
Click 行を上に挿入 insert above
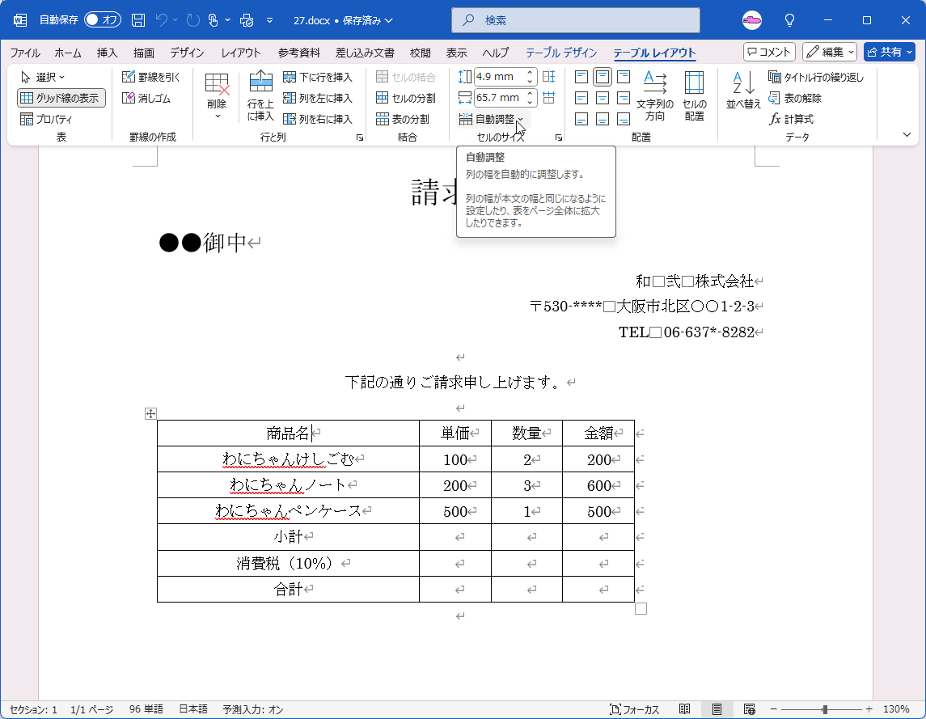click(x=260, y=95)
